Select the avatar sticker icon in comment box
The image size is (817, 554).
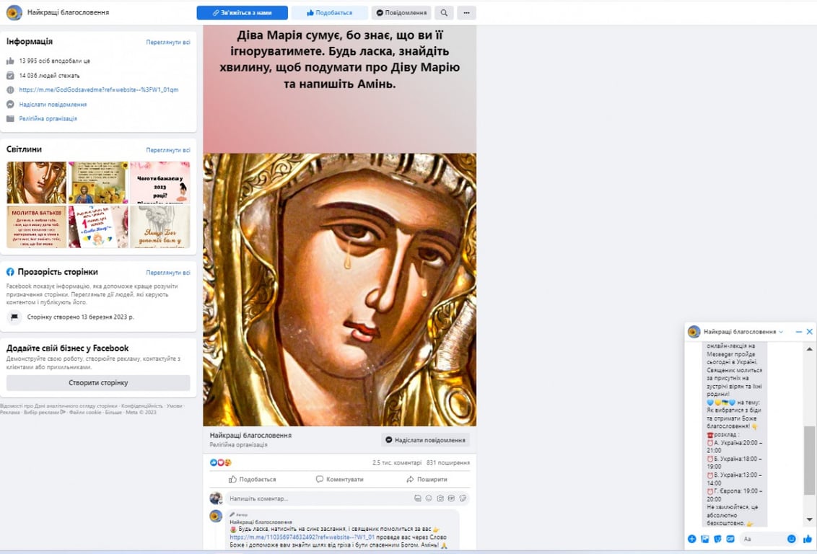pos(419,498)
